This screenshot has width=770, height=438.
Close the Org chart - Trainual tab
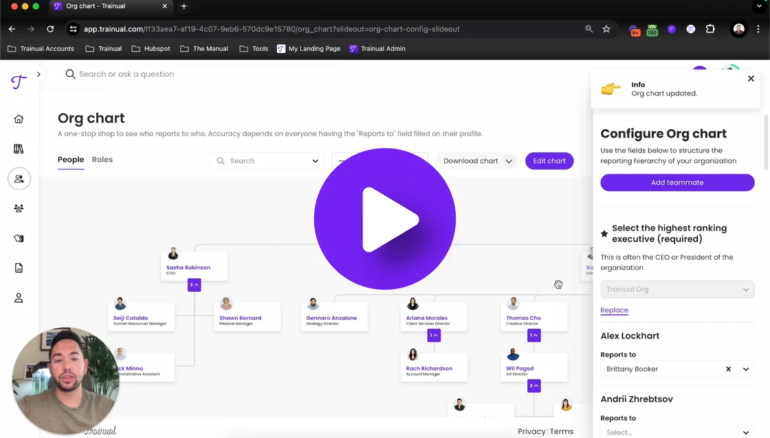point(164,6)
